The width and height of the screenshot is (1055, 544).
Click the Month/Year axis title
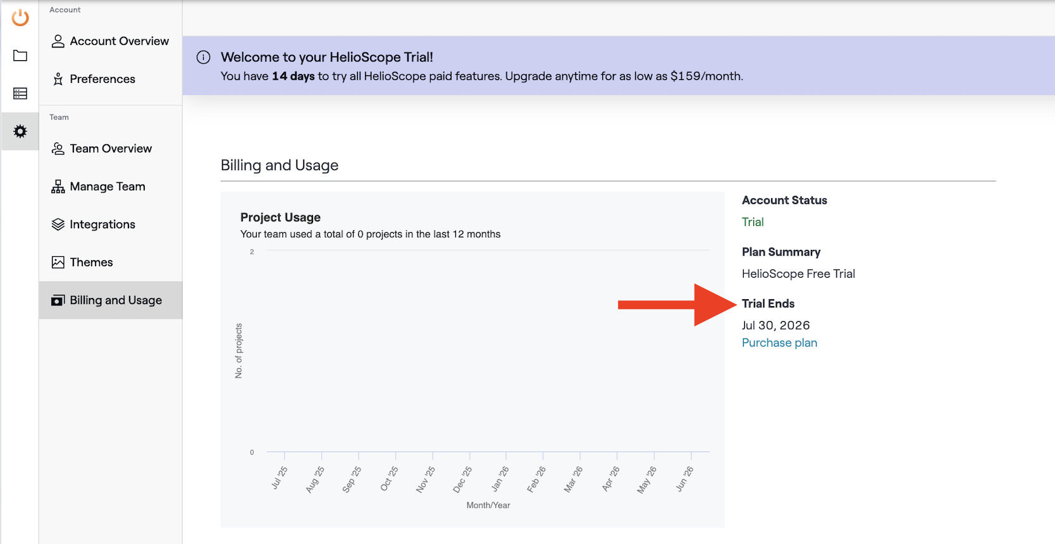tap(488, 505)
